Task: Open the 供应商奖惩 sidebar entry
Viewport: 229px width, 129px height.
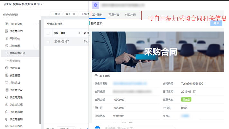Action: (x=16, y=105)
